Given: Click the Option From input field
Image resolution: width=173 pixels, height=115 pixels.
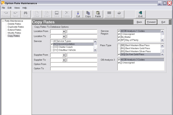Looking at the screenshot, I should coord(74,64).
